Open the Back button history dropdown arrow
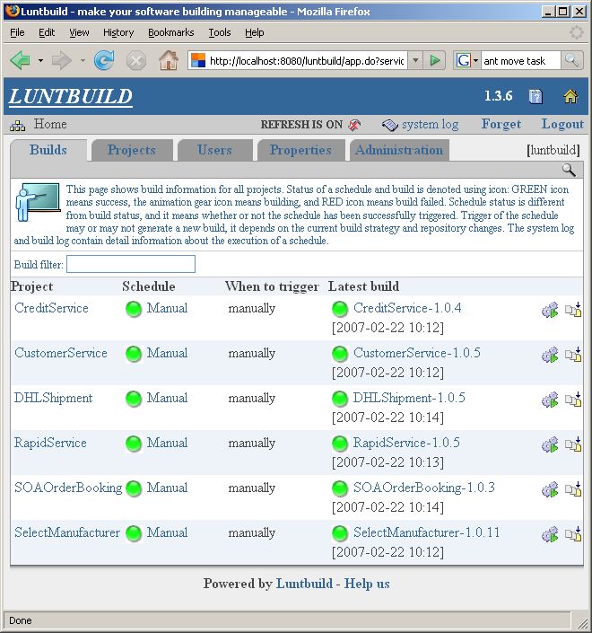Viewport: 592px width, 633px height. (x=40, y=60)
